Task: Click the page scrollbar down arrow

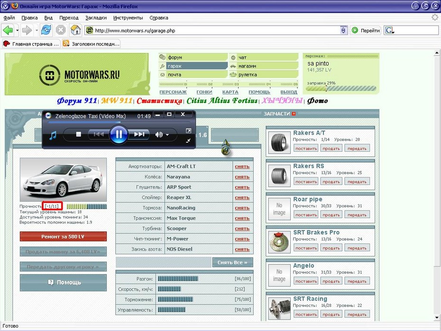Action: tap(437, 318)
